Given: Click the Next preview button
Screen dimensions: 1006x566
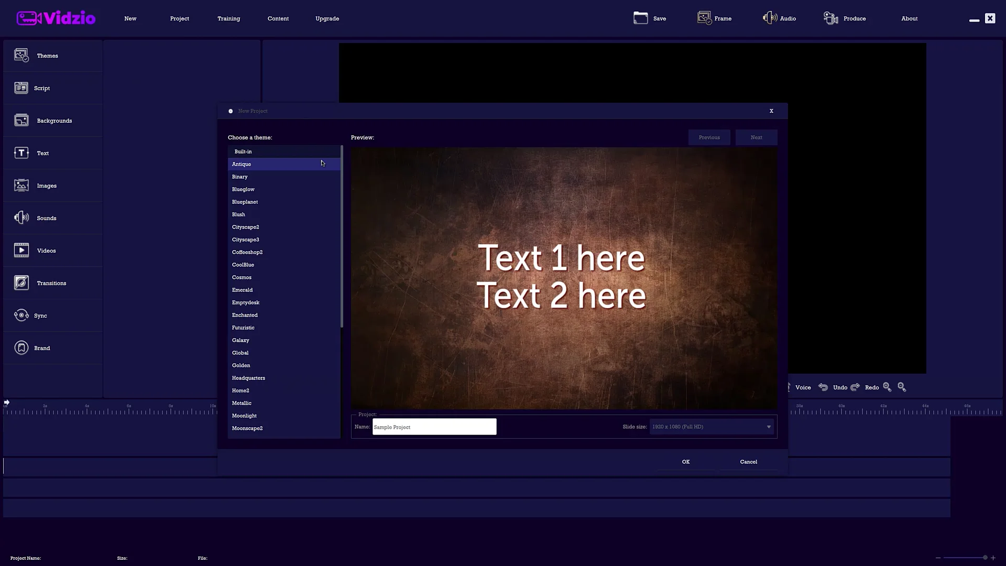Looking at the screenshot, I should point(756,137).
